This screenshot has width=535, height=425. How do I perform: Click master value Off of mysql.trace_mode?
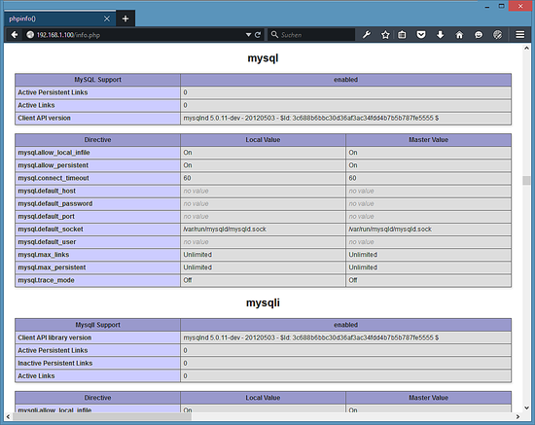(353, 280)
